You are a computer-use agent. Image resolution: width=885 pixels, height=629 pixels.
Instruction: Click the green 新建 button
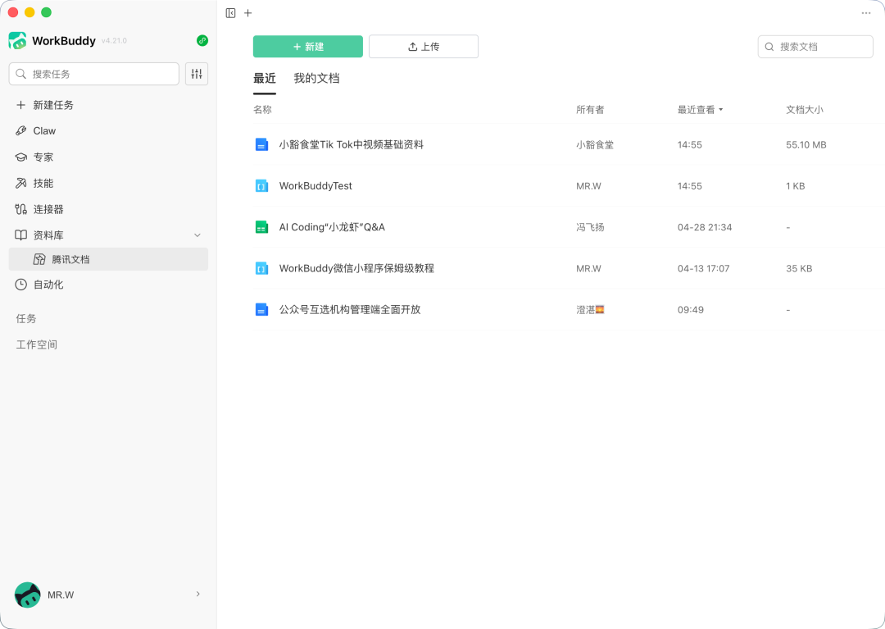307,46
